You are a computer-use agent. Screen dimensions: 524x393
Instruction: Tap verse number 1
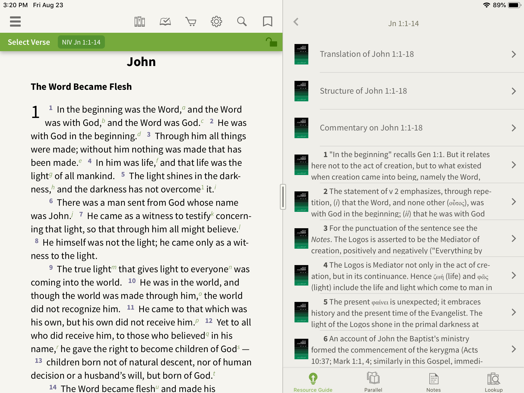point(51,108)
